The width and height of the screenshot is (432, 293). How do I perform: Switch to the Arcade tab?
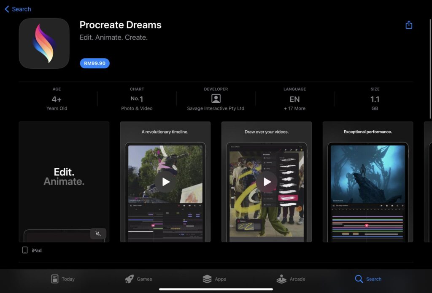coord(291,279)
